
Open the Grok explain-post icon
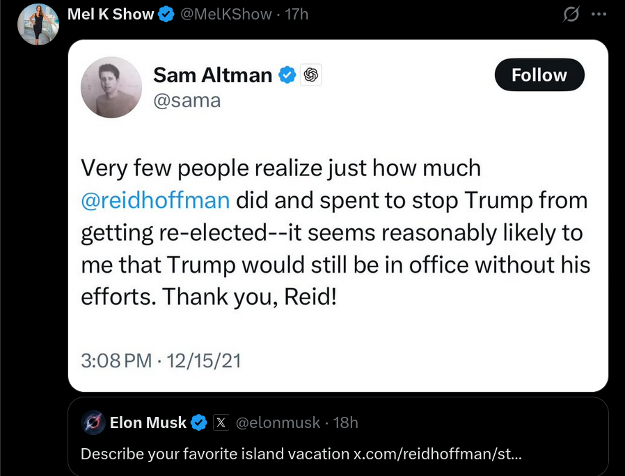point(571,15)
